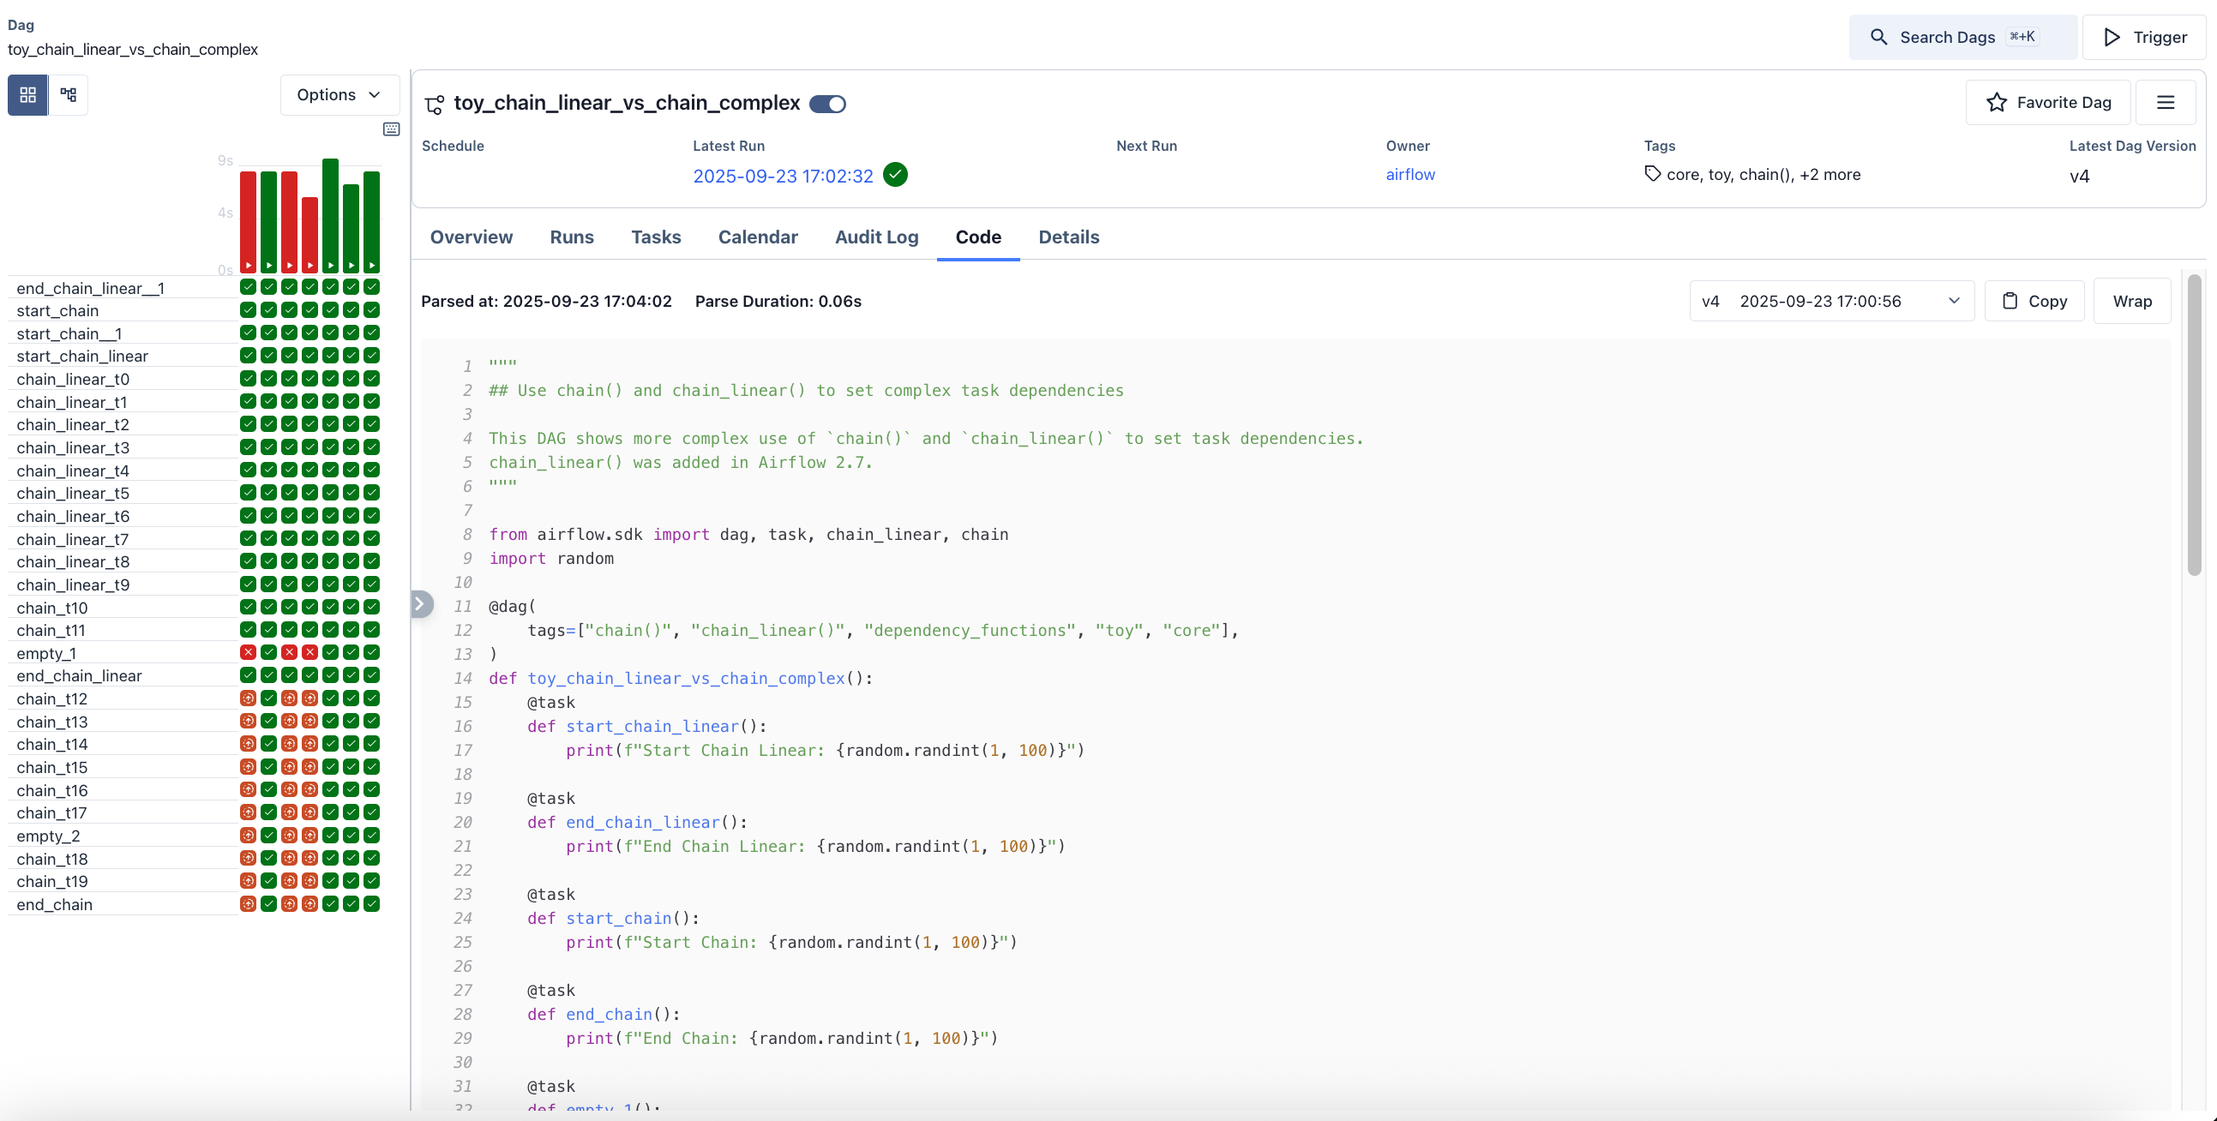Click the DAG icon beside the dag title
2217x1121 pixels.
[x=435, y=104]
